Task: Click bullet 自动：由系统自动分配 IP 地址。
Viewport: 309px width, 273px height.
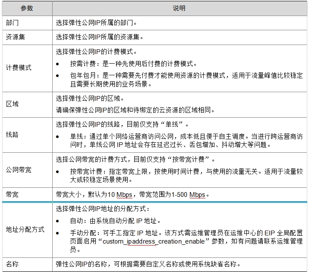Action: [115, 221]
